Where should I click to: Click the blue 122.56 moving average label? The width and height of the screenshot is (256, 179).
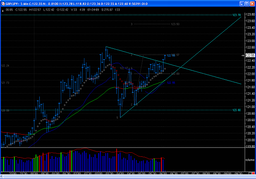point(171,83)
